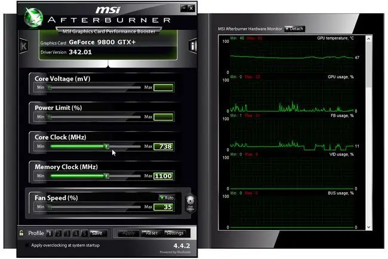Enable Apply overclocking at system startup
The width and height of the screenshot is (388, 259).
pyautogui.click(x=27, y=245)
